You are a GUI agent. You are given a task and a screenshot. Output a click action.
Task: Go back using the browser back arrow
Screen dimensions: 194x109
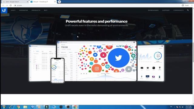coord(3,5)
